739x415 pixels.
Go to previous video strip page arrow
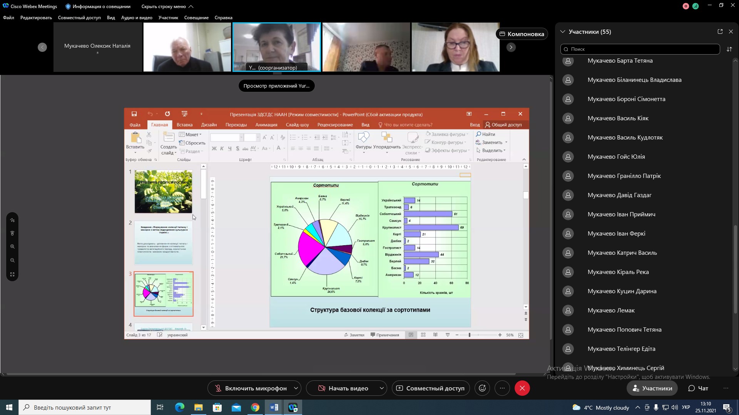tap(42, 47)
